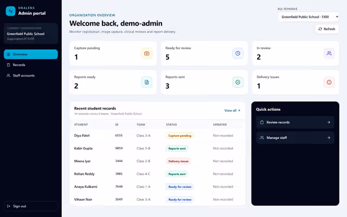Screen dimensions: 347x217
Task: Select student Rohan Reddy
Action: tap(84, 174)
